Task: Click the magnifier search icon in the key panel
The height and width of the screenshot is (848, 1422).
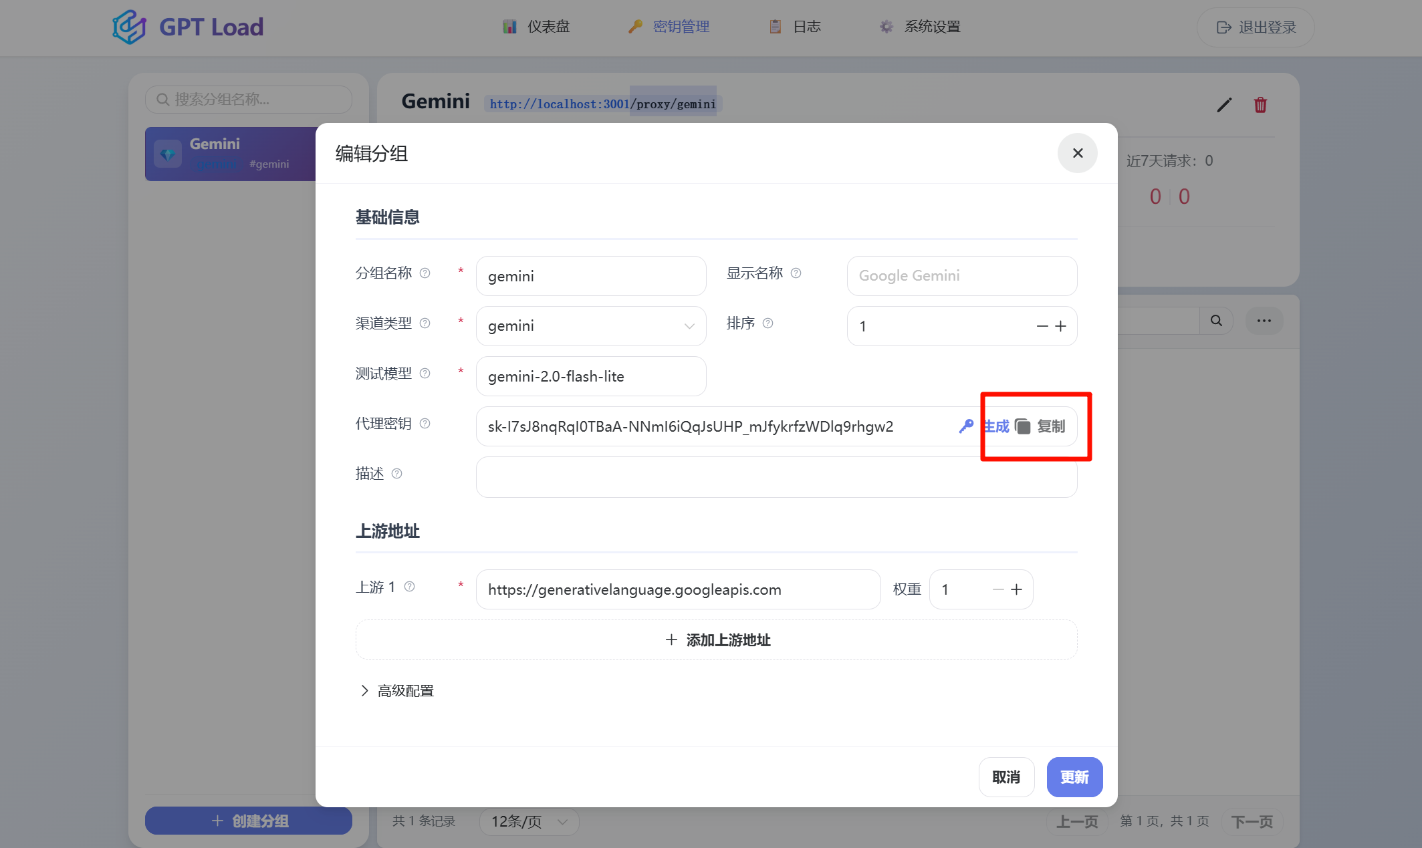Action: [1216, 321]
